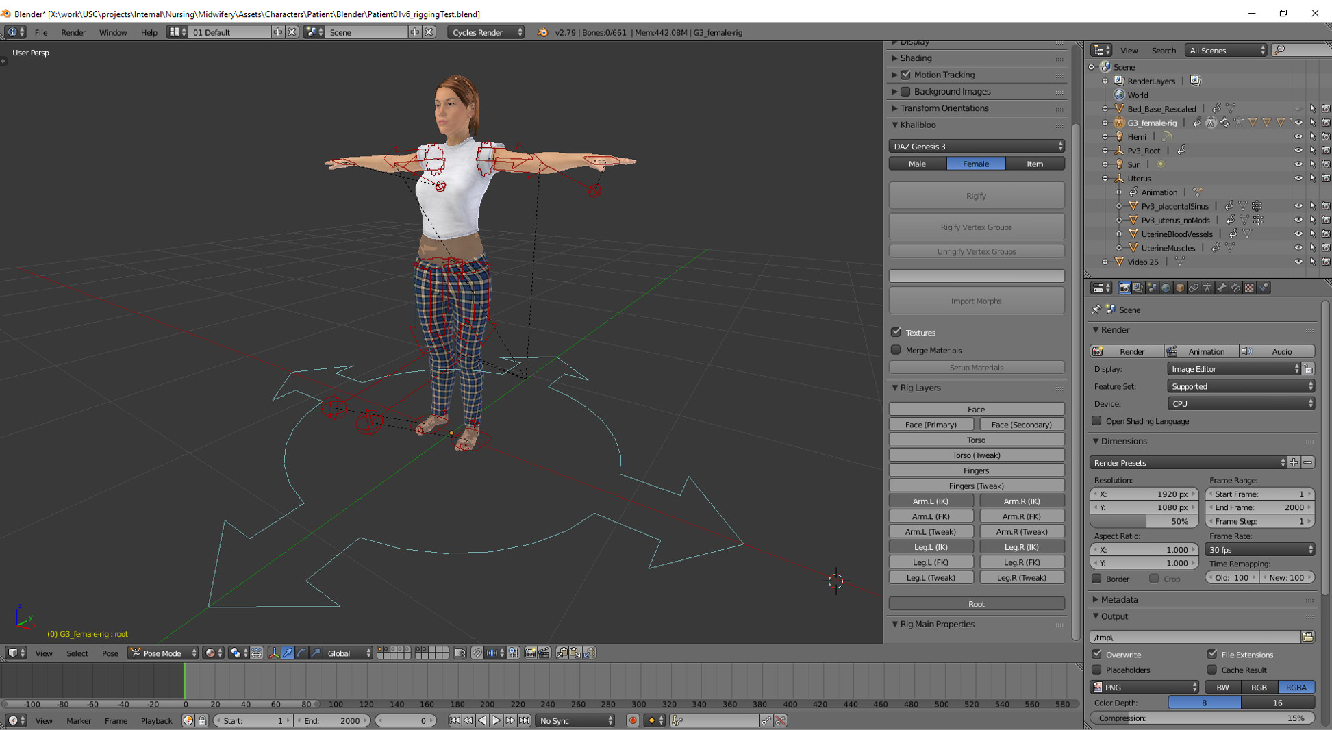Open the Pose menu in viewport header

(110, 653)
